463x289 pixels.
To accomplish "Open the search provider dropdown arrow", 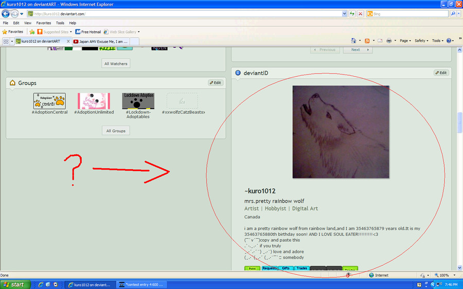I will (x=458, y=14).
